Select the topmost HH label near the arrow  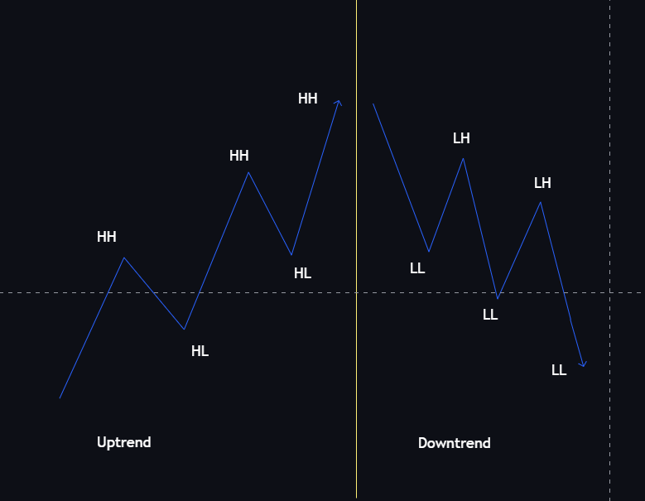(x=308, y=99)
